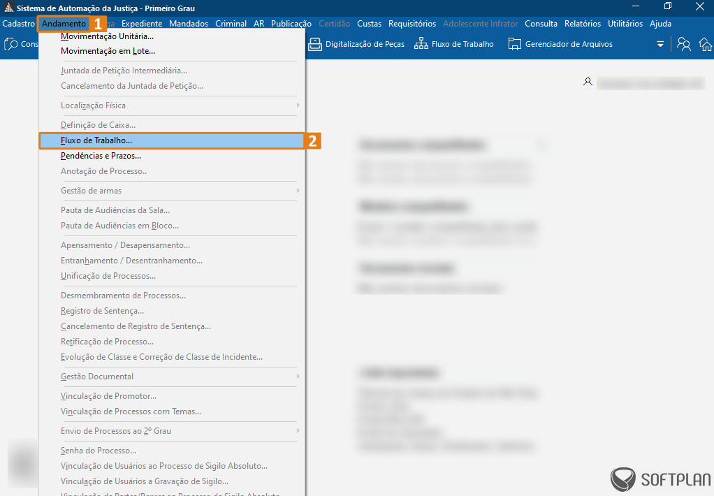714x496 pixels.
Task: Open the Adolescente Infrator menu
Action: click(x=481, y=24)
